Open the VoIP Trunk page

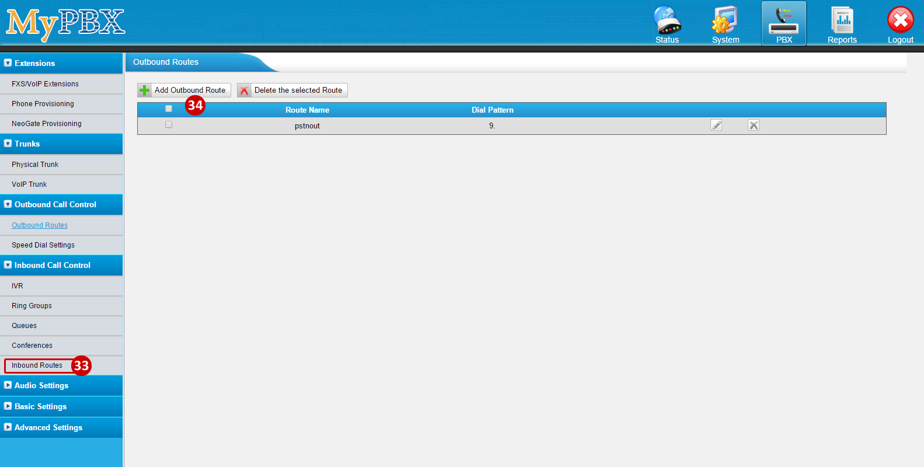(29, 184)
